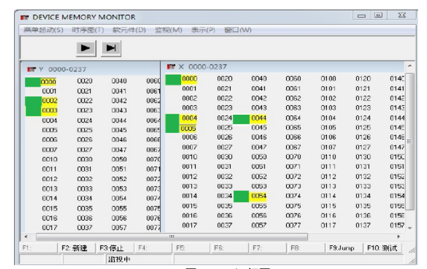The image size is (427, 269).
Task: Open the 表示(P) menu
Action: point(203,30)
